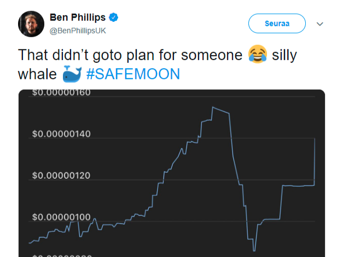The width and height of the screenshot is (337, 257).
Task: Select the $0.00000120 axis label
Action: click(61, 176)
